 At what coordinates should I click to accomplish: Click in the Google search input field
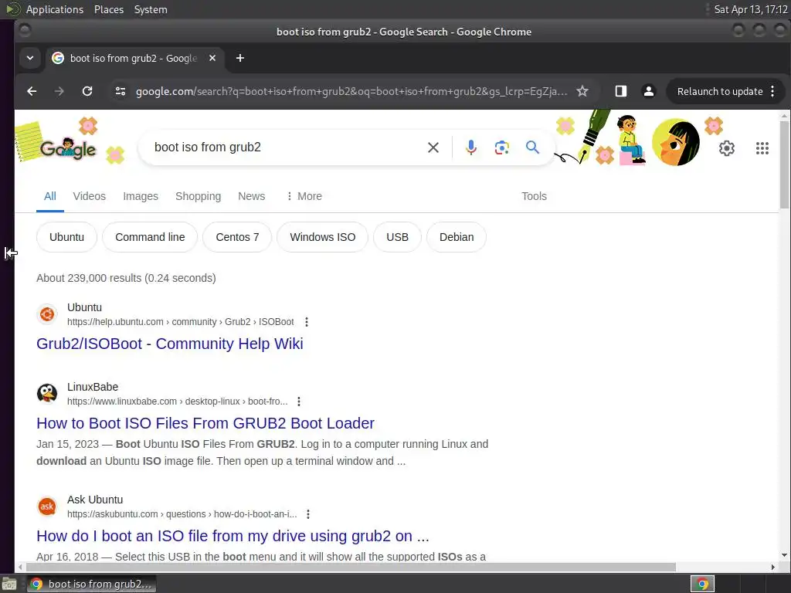tap(287, 147)
